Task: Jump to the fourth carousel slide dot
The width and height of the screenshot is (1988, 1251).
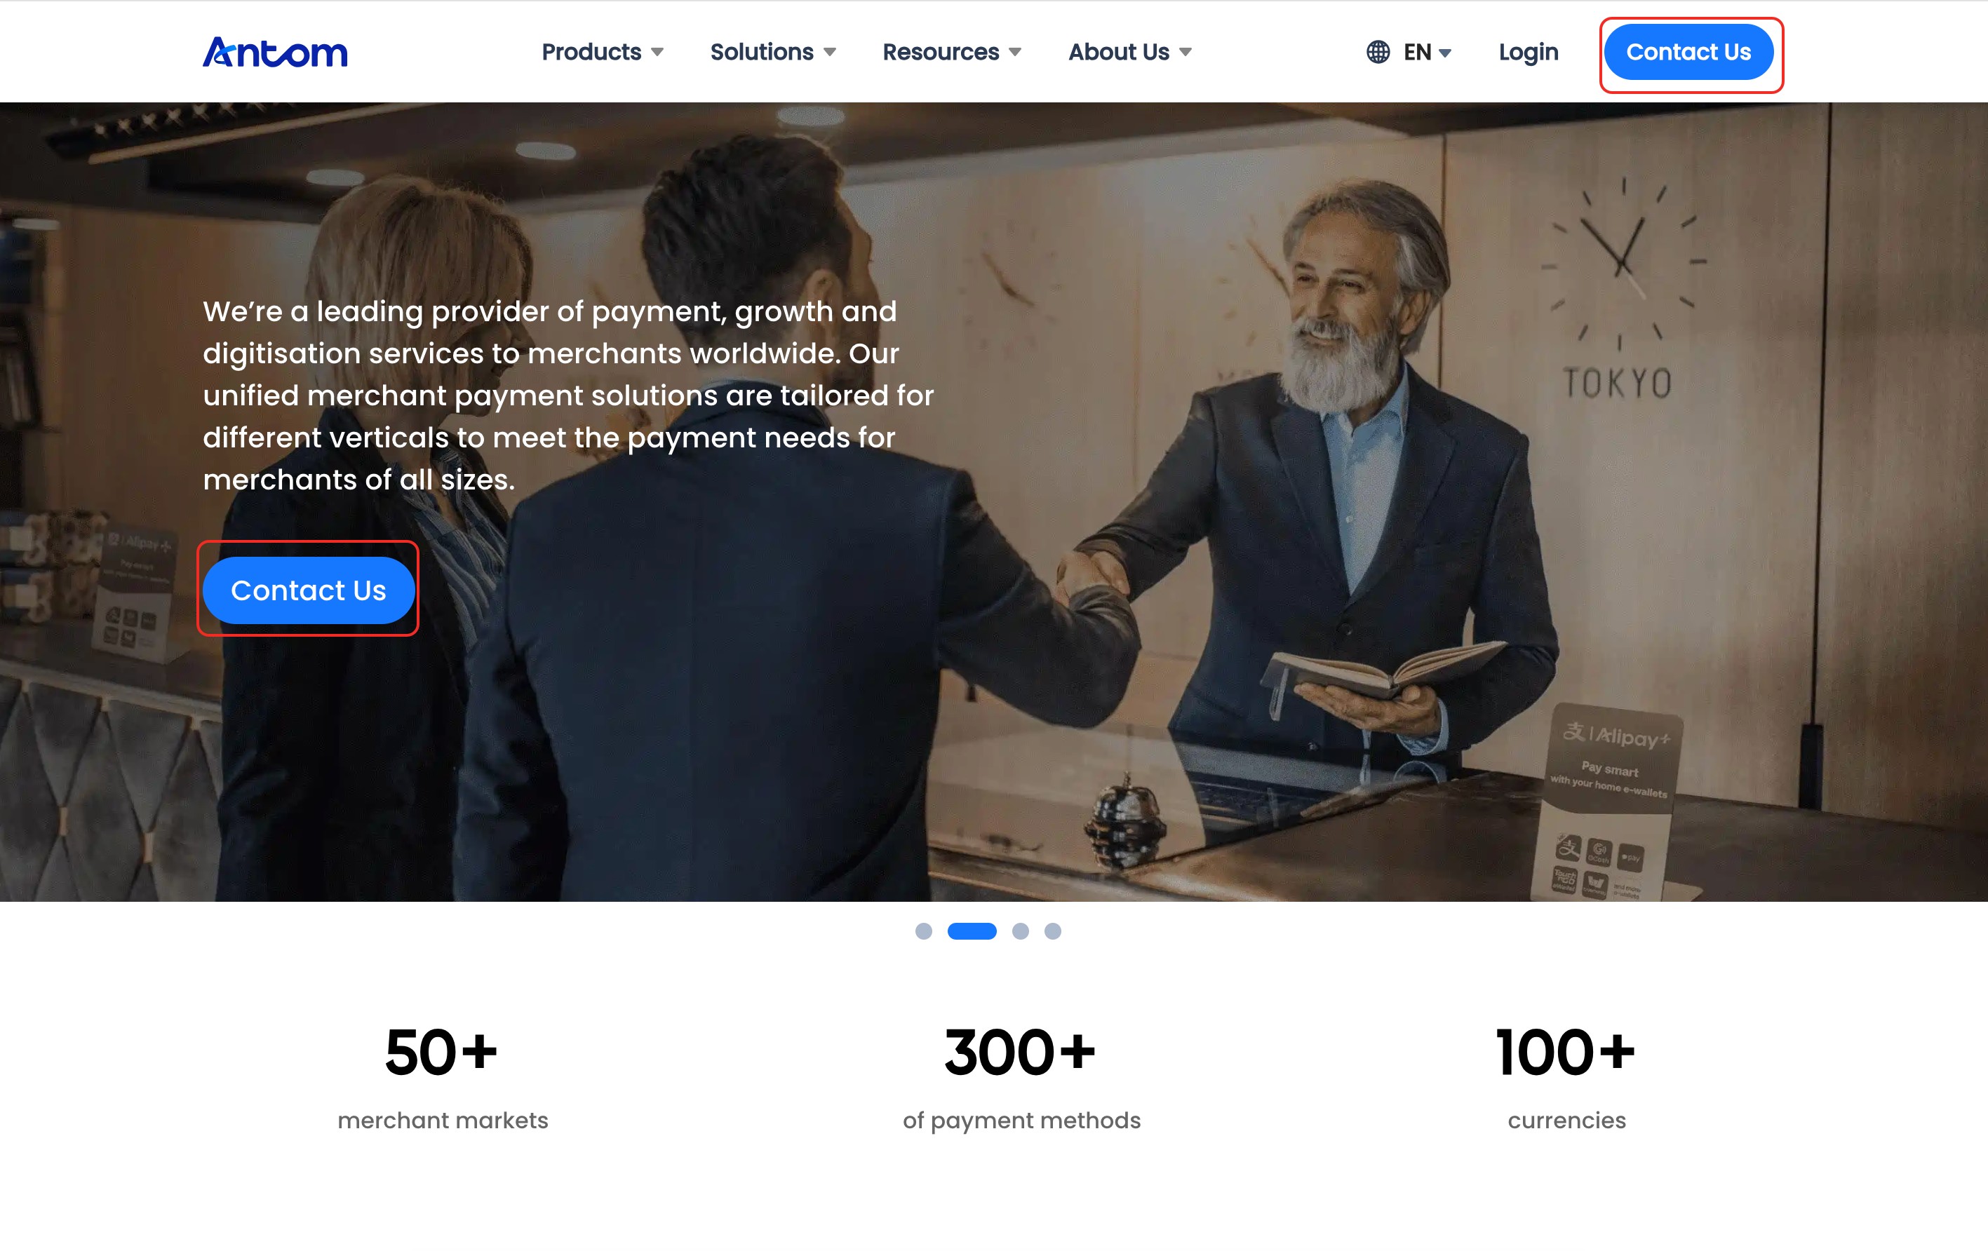Action: (x=1053, y=931)
